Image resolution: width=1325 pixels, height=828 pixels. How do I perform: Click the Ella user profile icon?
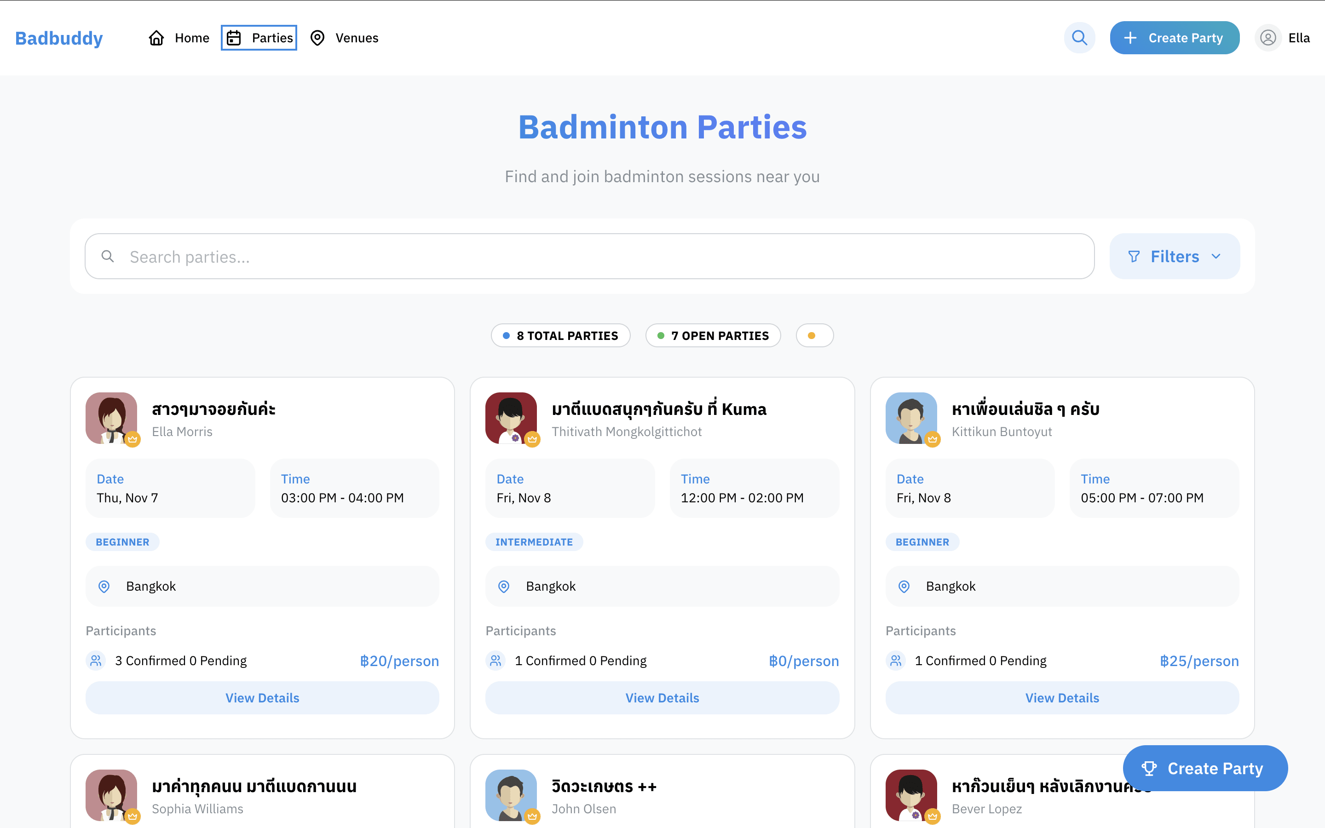[x=1267, y=38]
